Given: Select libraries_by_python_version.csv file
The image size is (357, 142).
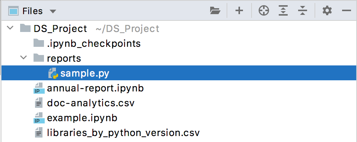Looking at the screenshot, I should click(123, 133).
